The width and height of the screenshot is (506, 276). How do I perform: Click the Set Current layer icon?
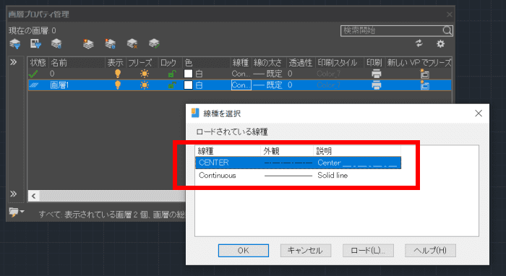154,43
